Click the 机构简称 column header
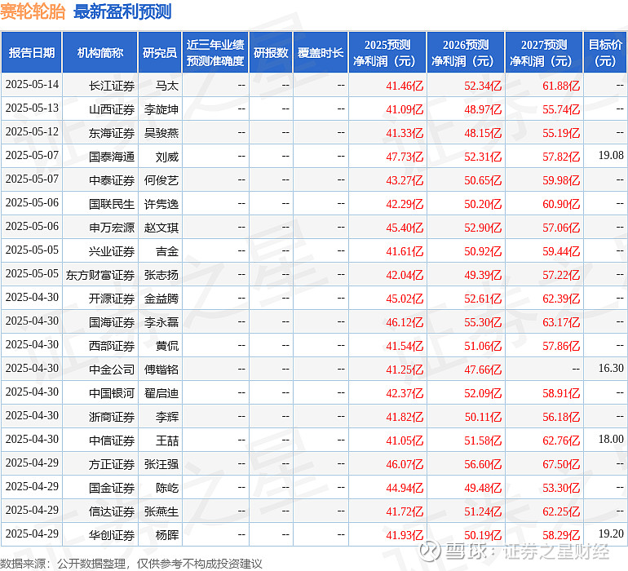 [x=100, y=52]
